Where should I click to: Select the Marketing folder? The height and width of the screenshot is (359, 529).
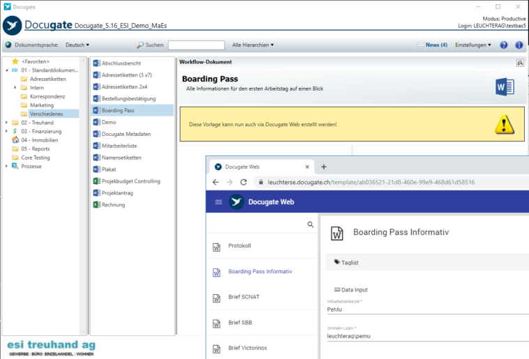click(42, 105)
